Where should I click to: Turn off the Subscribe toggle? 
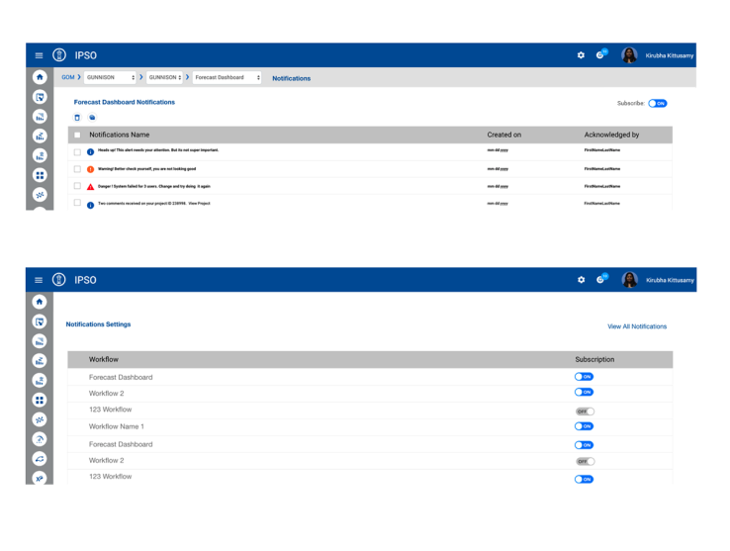click(x=658, y=104)
